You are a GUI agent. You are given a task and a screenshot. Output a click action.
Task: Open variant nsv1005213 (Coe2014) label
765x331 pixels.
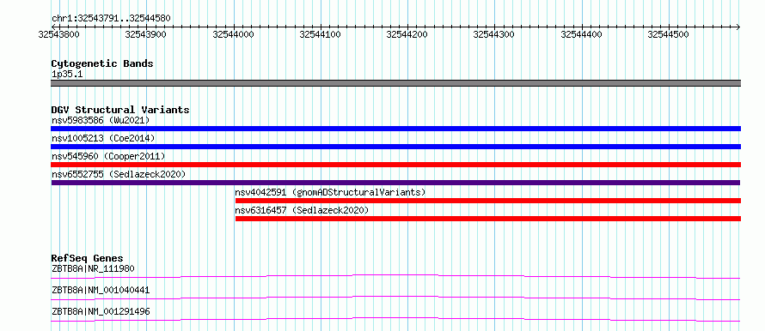click(103, 138)
